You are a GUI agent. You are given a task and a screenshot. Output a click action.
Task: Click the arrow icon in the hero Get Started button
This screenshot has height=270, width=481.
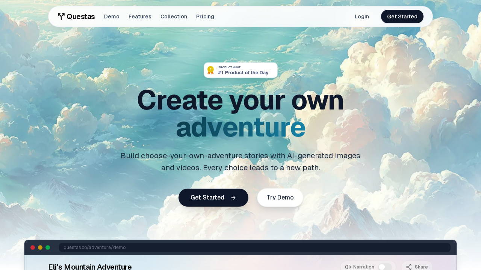tap(233, 198)
